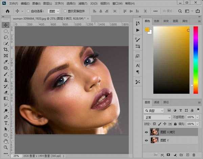Check the 显示变换控件 checkbox
The width and height of the screenshot is (203, 159).
(65, 11)
